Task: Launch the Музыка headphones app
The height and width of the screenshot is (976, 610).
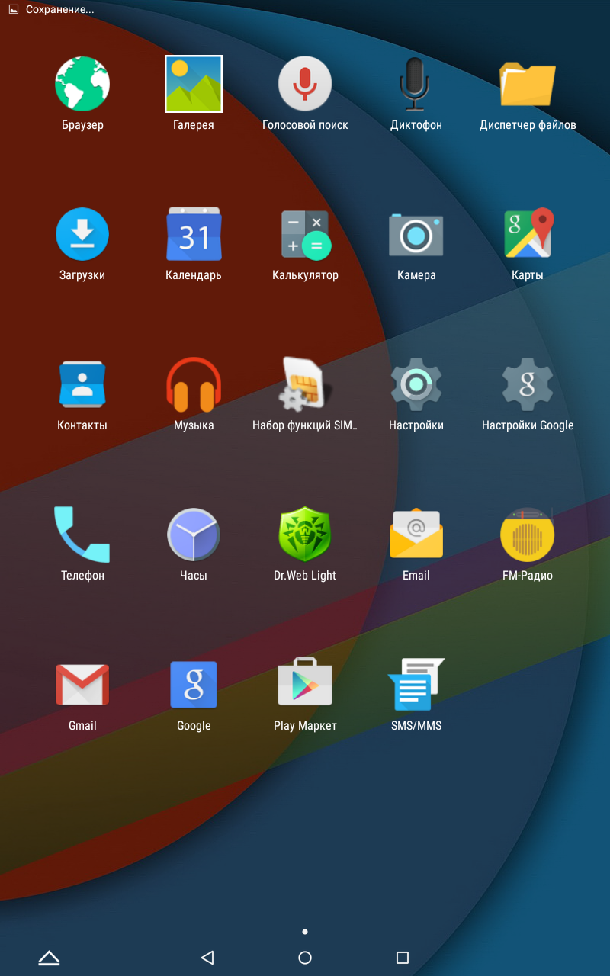Action: pyautogui.click(x=194, y=385)
